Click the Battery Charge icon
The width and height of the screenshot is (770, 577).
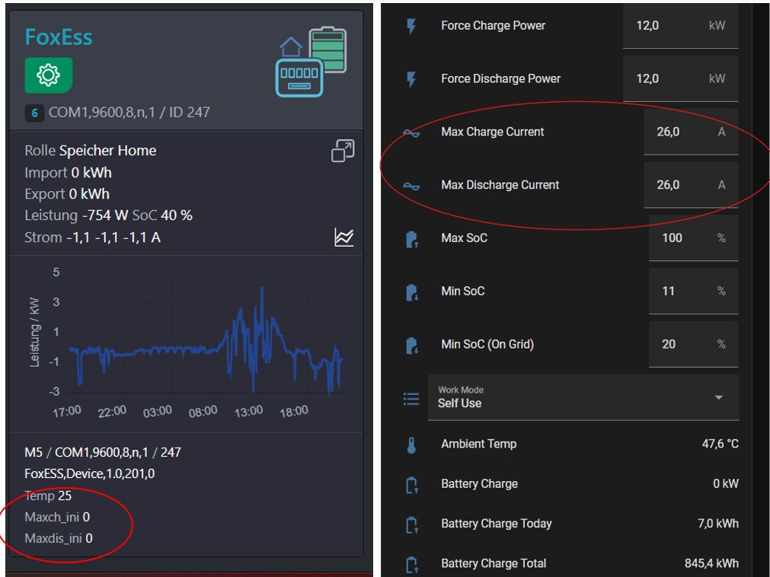tap(411, 485)
